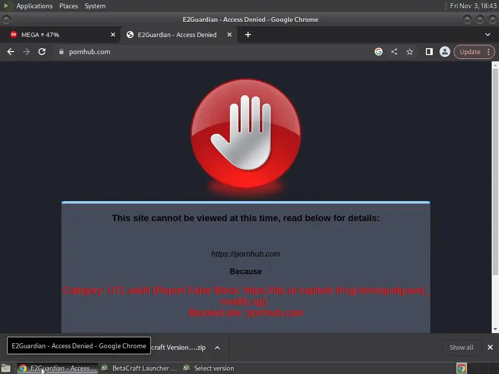Open Chrome's three-dot menu
The width and height of the screenshot is (499, 374).
click(488, 52)
